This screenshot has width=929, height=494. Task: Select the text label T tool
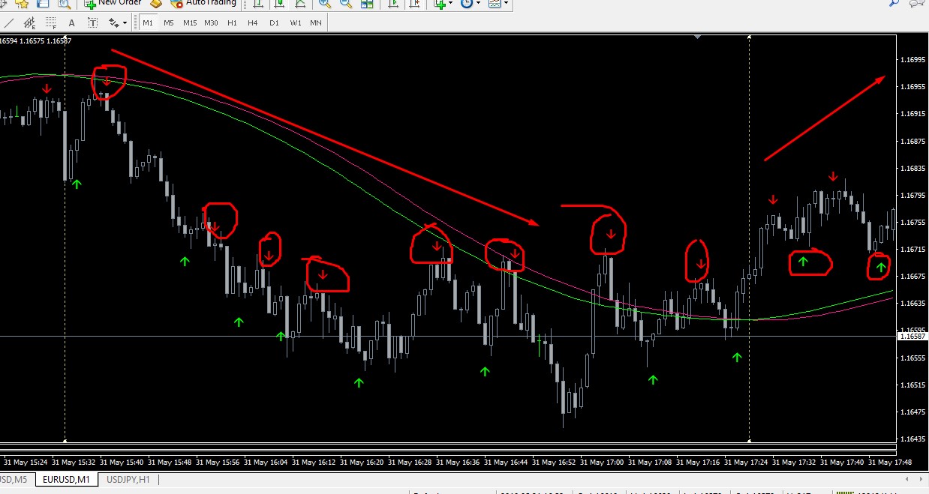[95, 23]
